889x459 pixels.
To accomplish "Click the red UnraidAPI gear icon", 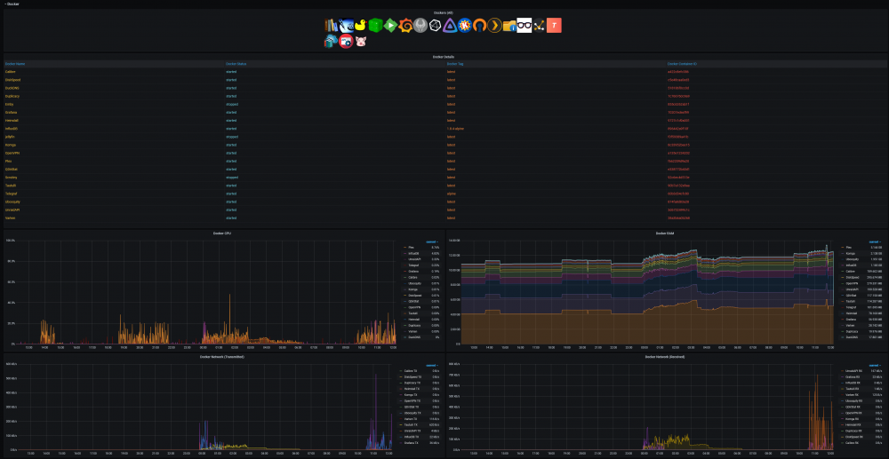I will [347, 42].
